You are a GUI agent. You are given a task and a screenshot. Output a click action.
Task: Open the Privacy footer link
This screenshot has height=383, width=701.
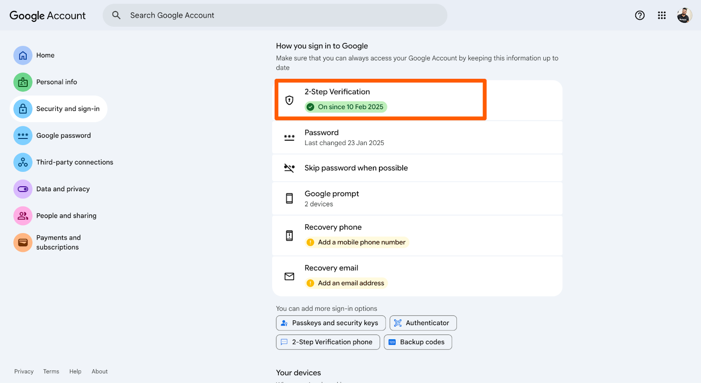(24, 371)
